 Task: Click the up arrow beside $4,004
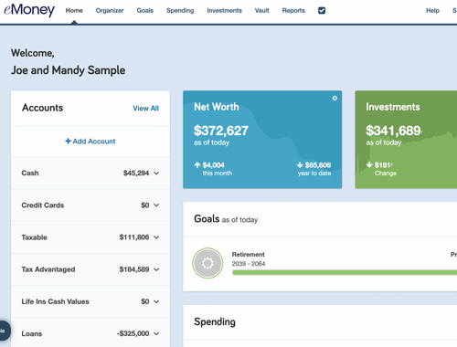(197, 165)
